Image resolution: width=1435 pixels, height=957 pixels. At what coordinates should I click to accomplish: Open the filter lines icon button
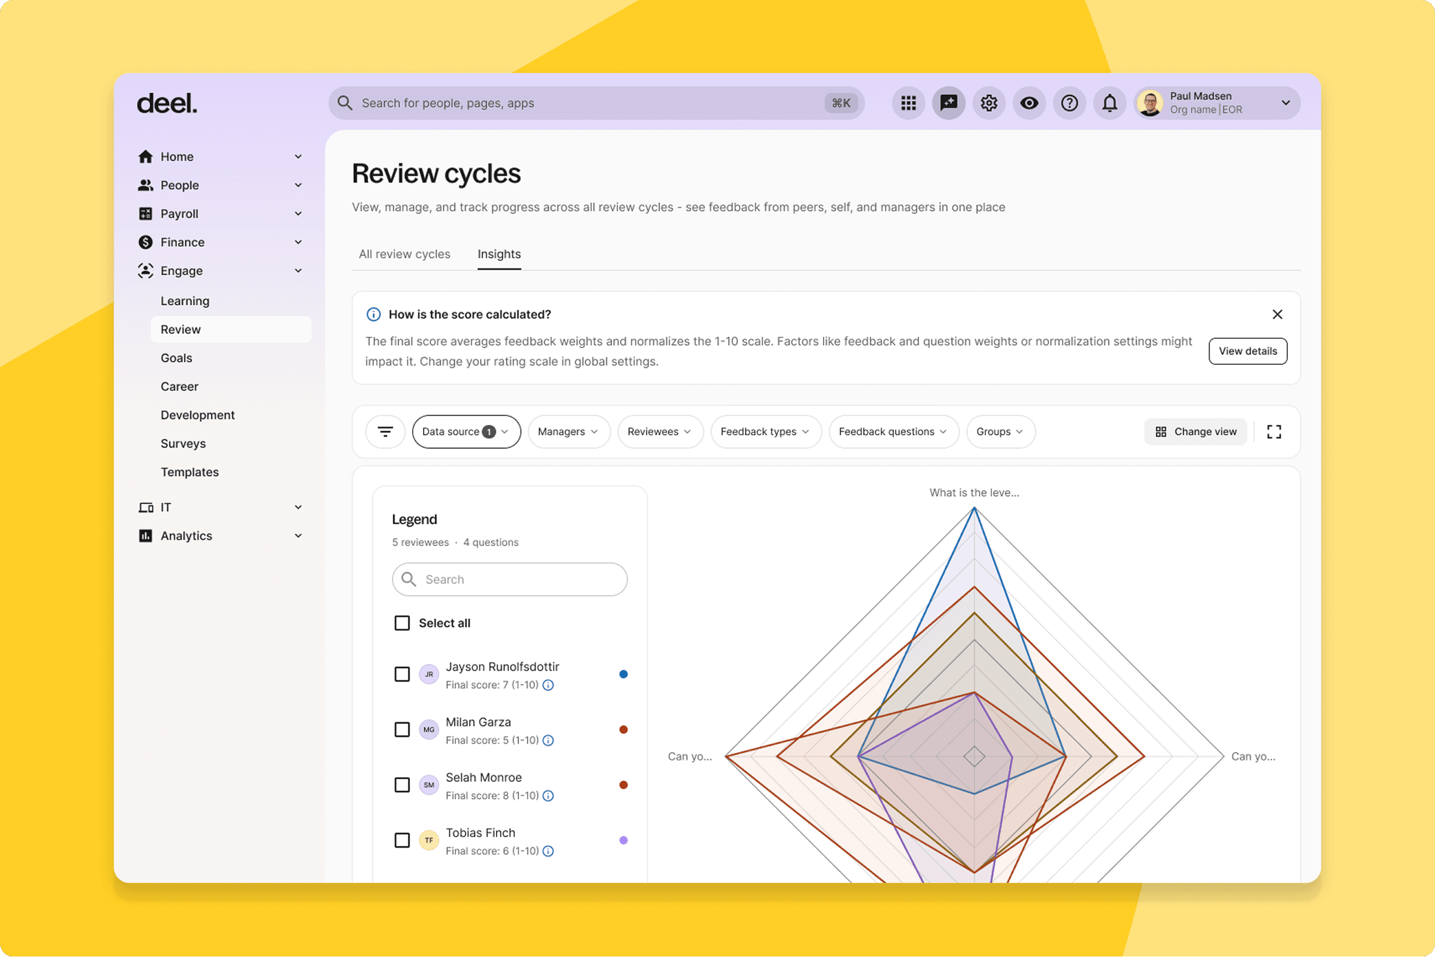(x=385, y=432)
